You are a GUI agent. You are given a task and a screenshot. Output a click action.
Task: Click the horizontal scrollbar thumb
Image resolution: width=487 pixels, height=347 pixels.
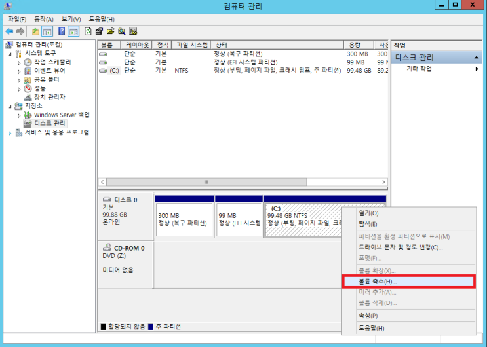(x=206, y=182)
